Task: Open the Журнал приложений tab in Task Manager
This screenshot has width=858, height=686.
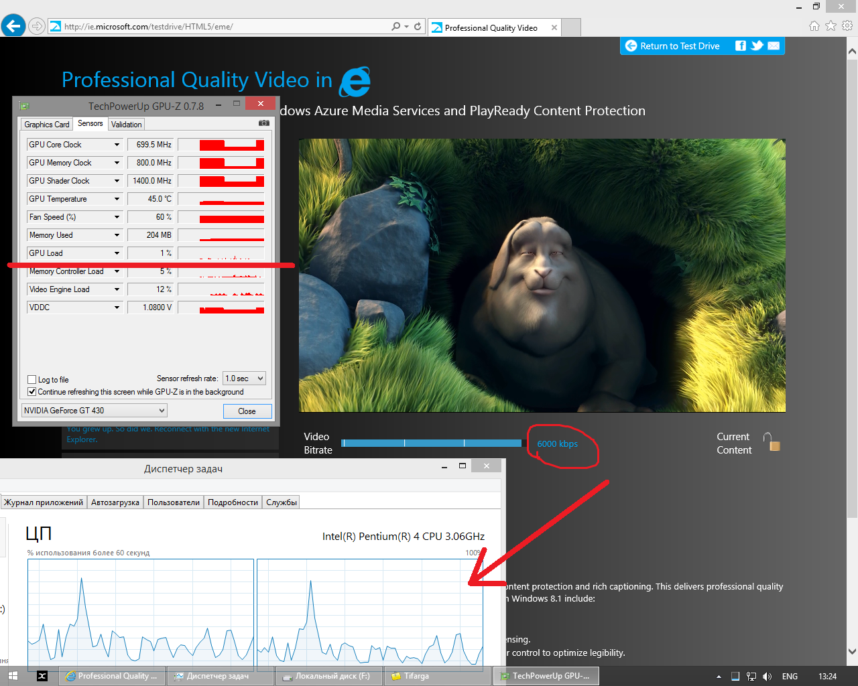Action: (x=44, y=502)
